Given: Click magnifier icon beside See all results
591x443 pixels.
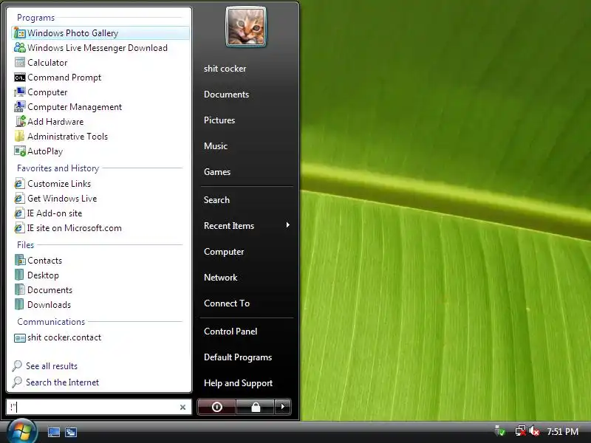Looking at the screenshot, I should [16, 365].
